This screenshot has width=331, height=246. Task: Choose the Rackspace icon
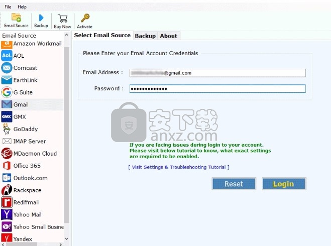coord(7,190)
